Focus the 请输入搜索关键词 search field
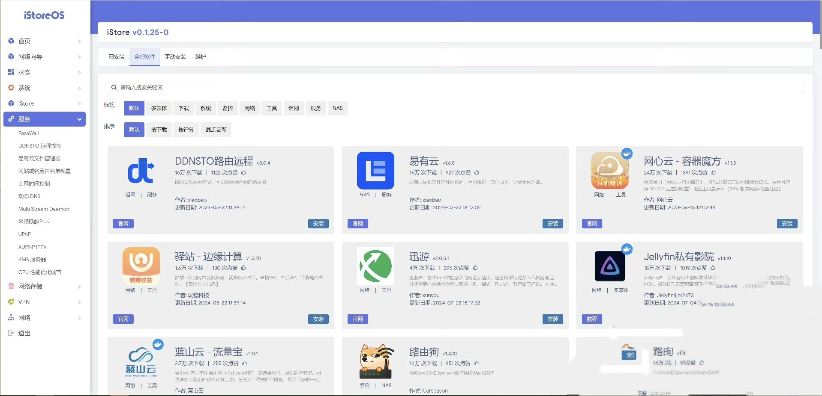Screen dimensions: 822x396 (x=455, y=88)
